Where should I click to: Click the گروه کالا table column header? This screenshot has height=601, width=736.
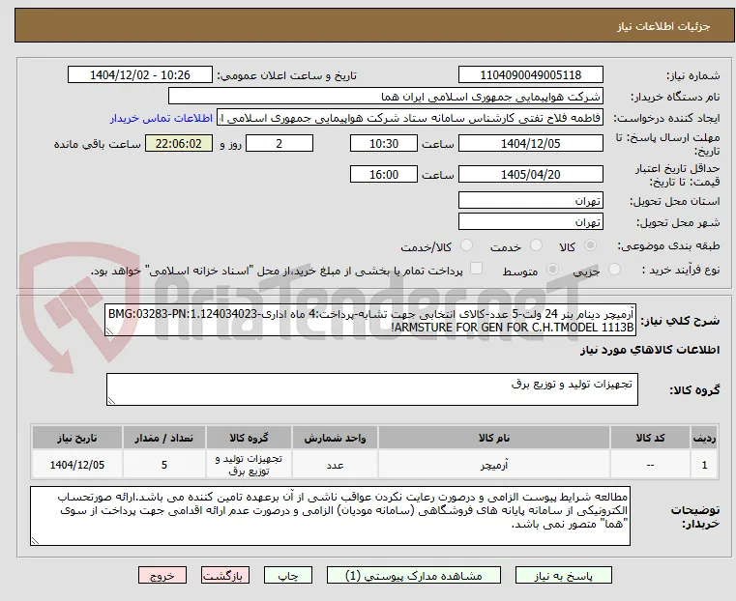click(249, 438)
